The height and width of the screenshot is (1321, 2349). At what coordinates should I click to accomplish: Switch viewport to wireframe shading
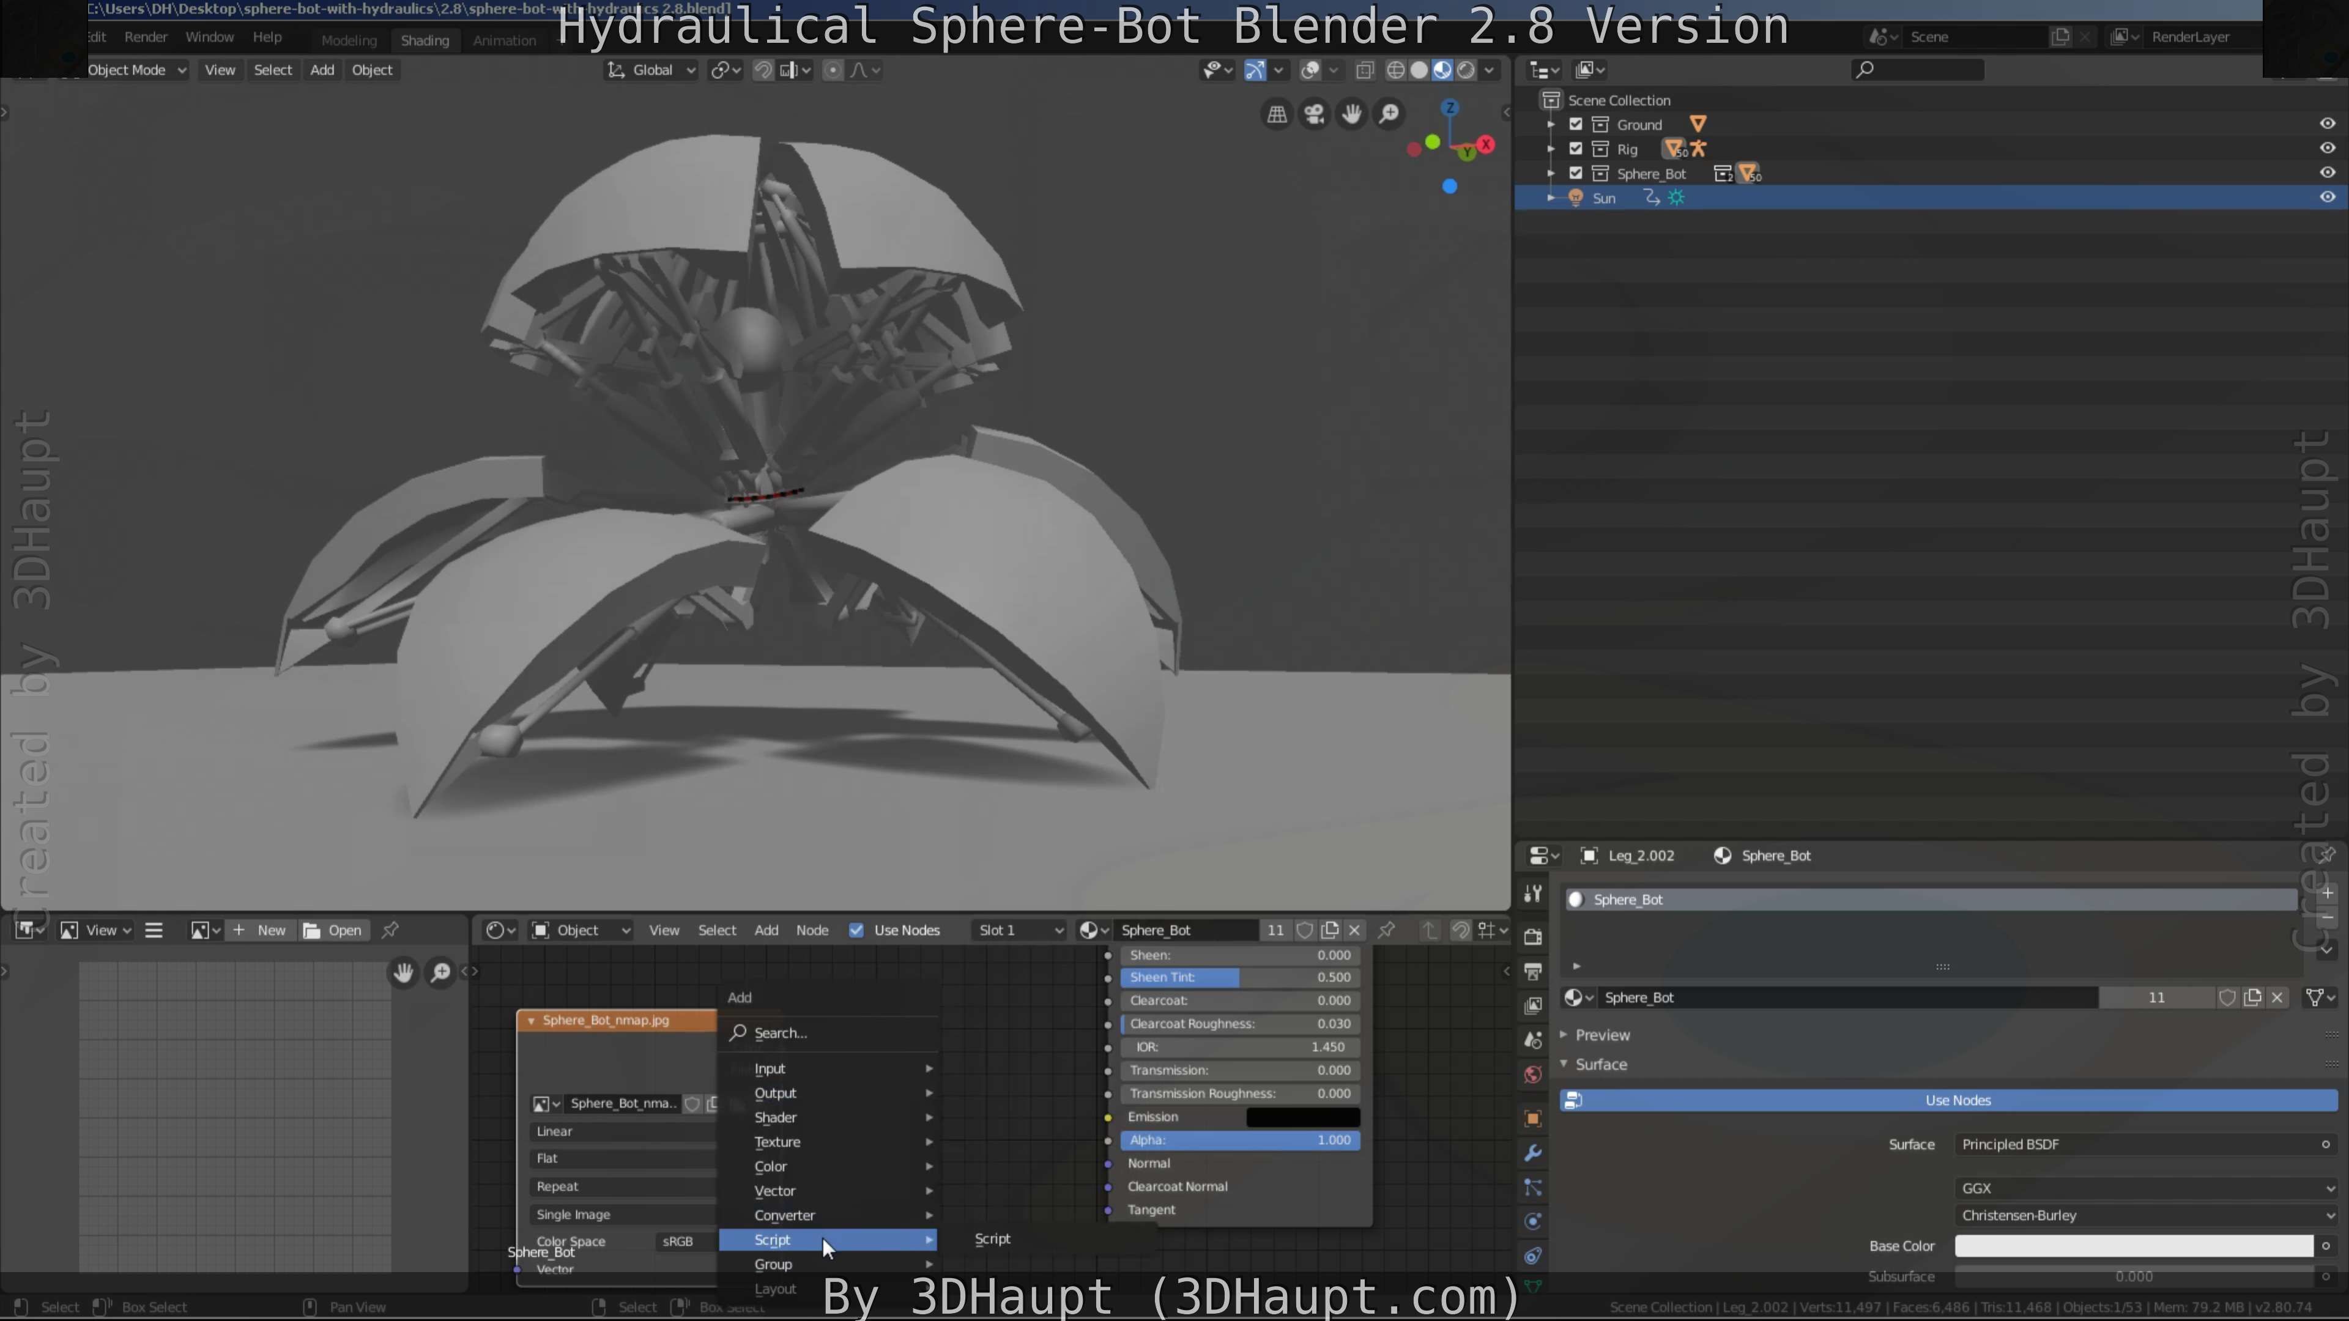click(1395, 70)
